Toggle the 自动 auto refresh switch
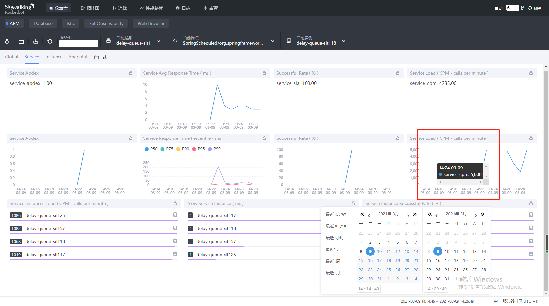549x306 pixels. click(x=498, y=8)
